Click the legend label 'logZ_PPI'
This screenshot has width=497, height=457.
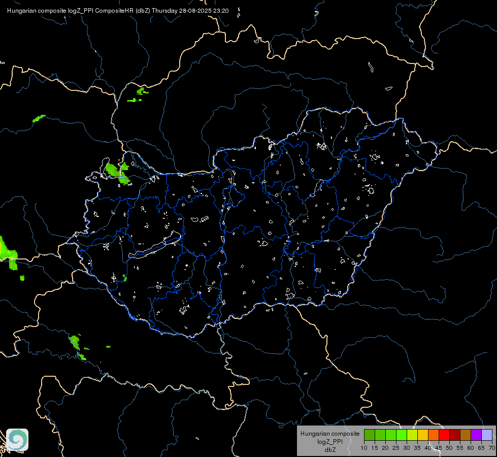click(x=330, y=441)
